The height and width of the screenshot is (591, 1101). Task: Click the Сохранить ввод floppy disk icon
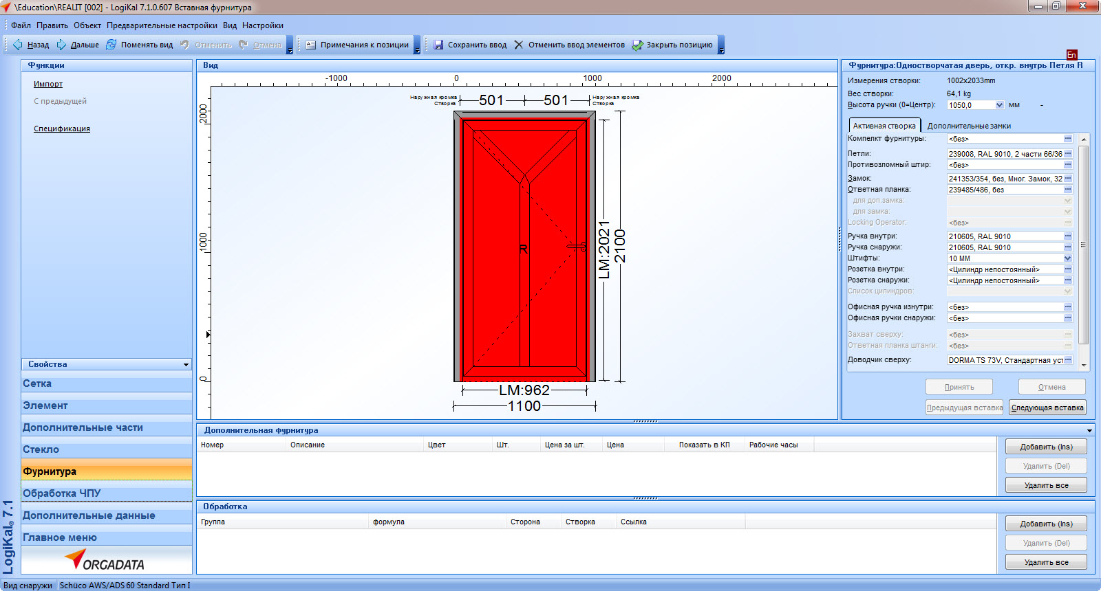coord(438,45)
